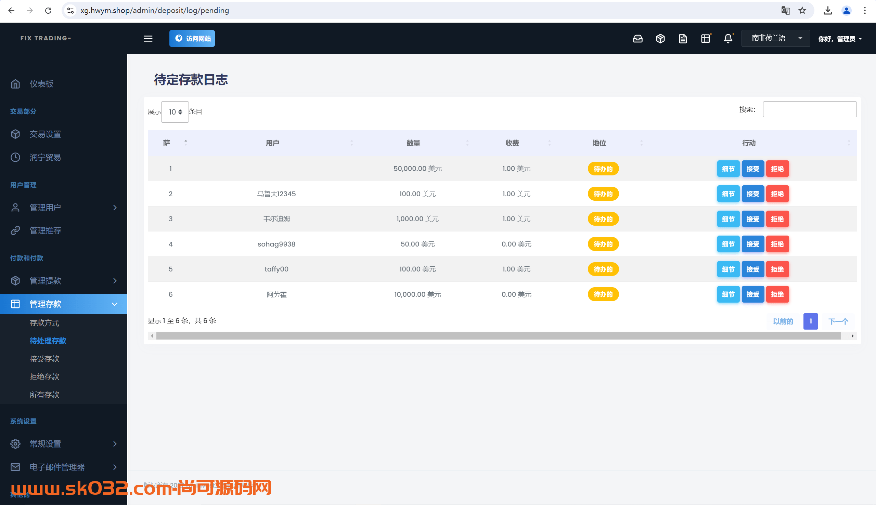The image size is (876, 505).
Task: Expand the 管理提款 submenu chevron
Action: 115,281
